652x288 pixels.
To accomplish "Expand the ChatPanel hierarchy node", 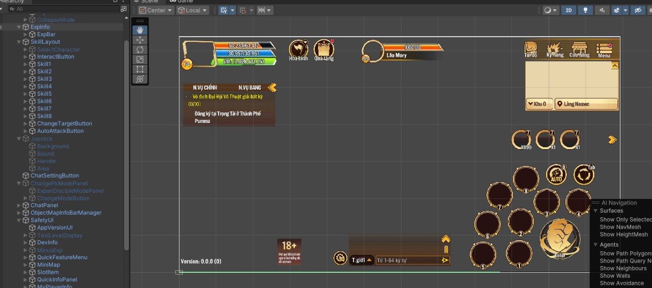I will tap(19, 206).
